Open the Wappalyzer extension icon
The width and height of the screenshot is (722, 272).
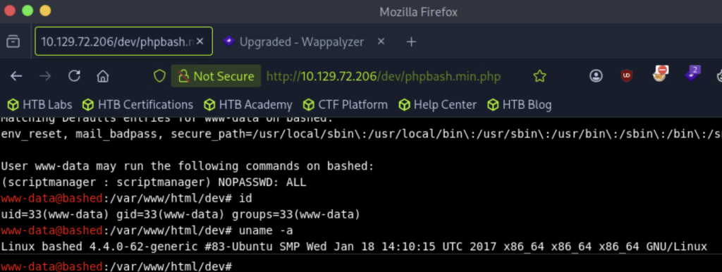point(692,74)
